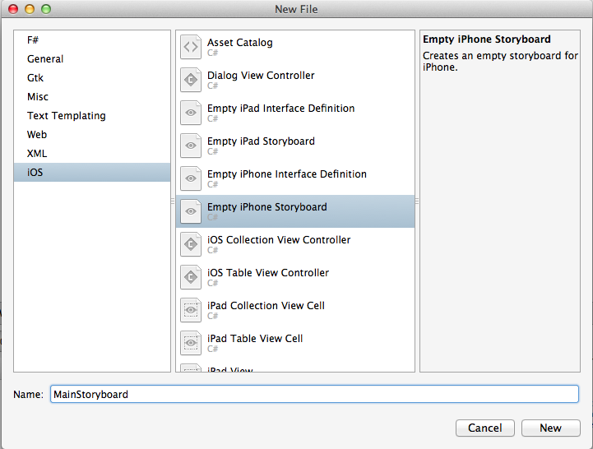Screen dimensions: 593x449
Task: Click the iOS Table View Controller icon
Action: [191, 277]
